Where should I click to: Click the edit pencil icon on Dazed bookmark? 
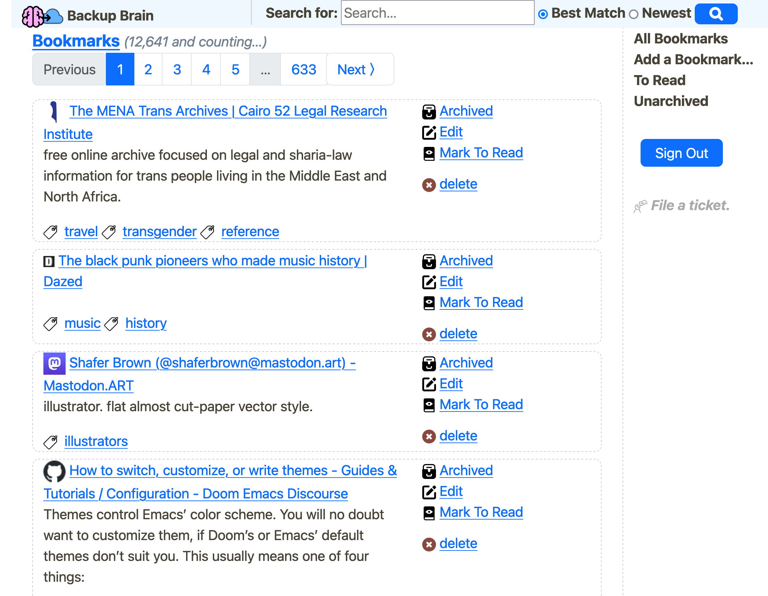click(x=429, y=281)
